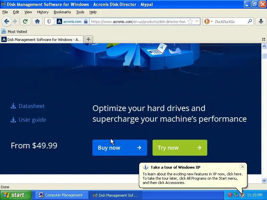Click the From $49.99 price text
Screen dimensions: 267x200
[x=34, y=146]
